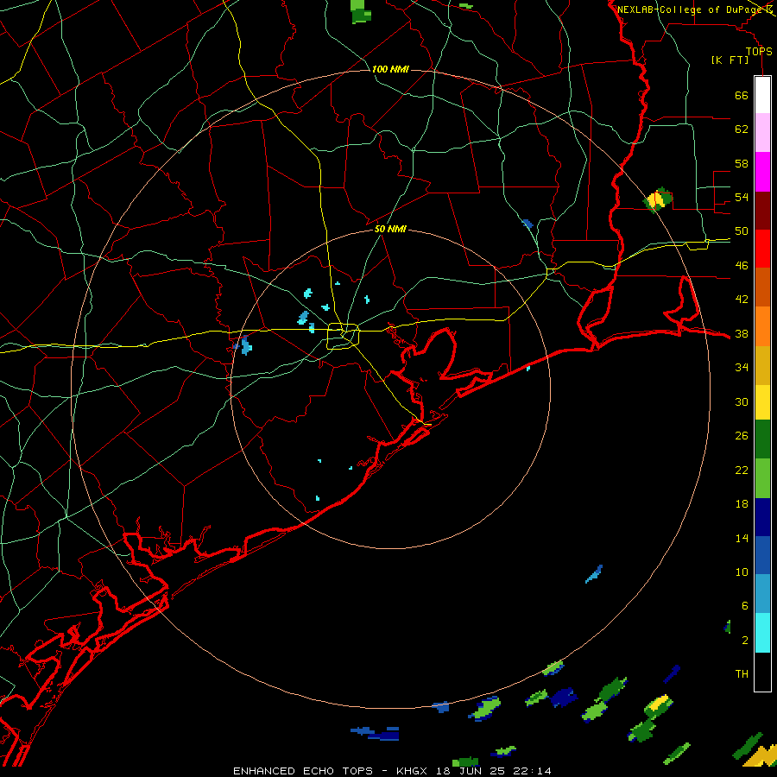Pick the dark green legend swatch

762,439
